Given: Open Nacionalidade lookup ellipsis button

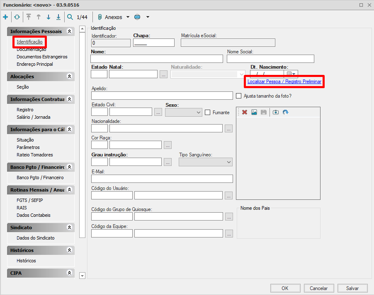Looking at the screenshot, I should [228, 128].
